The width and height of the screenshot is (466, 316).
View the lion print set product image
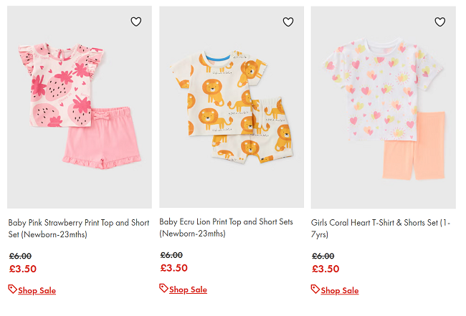tap(231, 107)
